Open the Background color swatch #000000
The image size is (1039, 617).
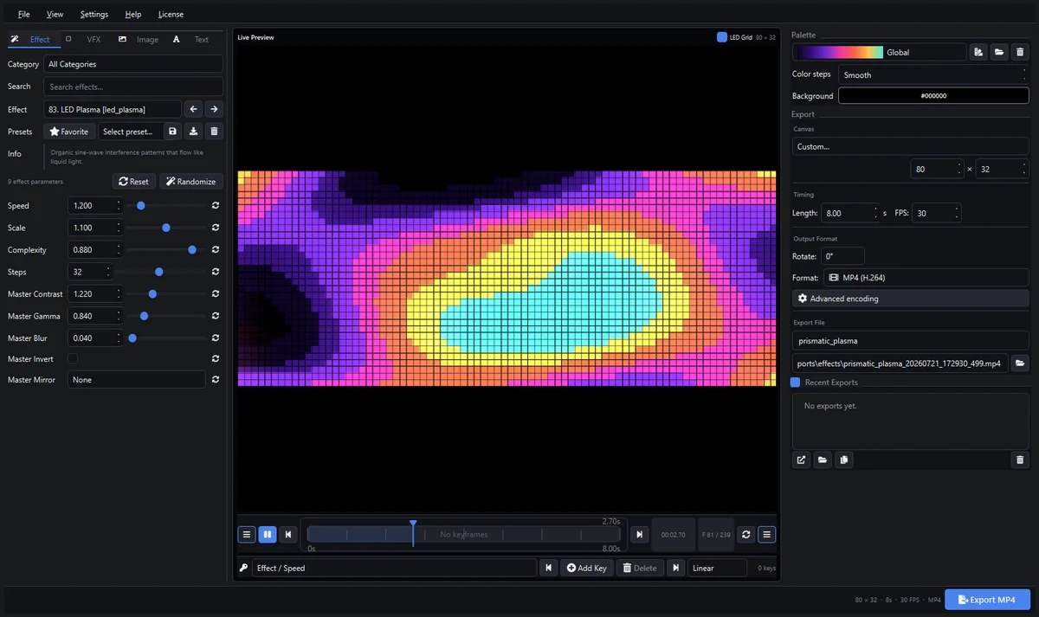pos(933,96)
